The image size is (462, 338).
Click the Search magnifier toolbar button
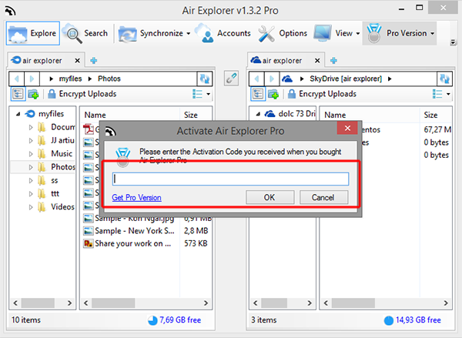coord(86,33)
